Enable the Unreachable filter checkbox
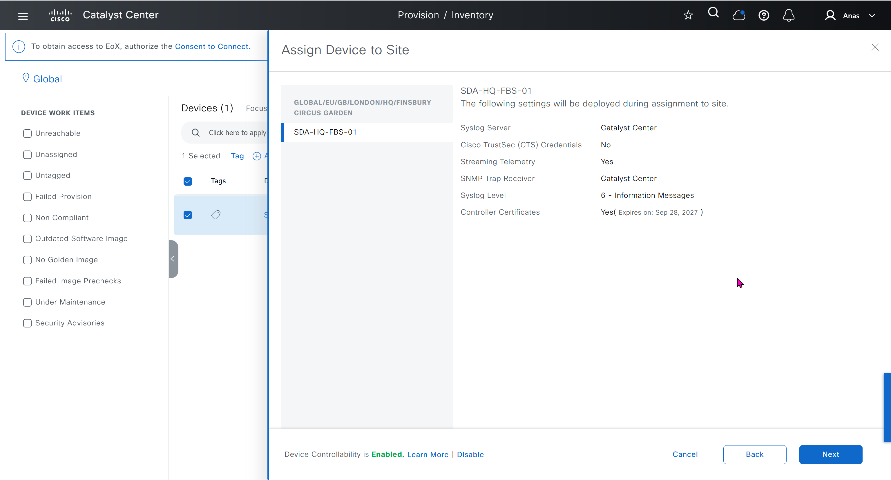The image size is (891, 480). [27, 133]
